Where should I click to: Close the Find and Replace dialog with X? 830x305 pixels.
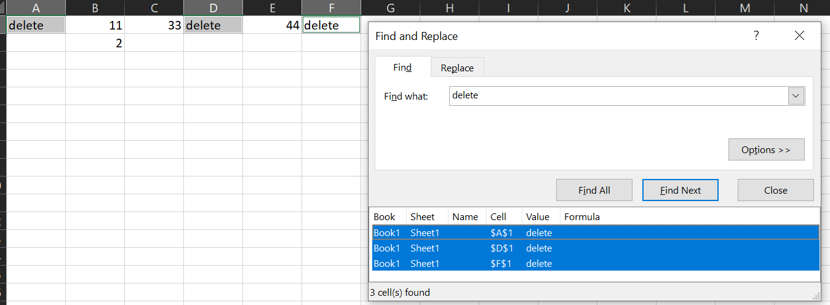coord(799,36)
